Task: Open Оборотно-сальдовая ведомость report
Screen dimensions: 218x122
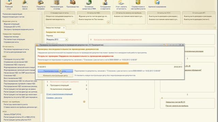Action: pos(60,16)
